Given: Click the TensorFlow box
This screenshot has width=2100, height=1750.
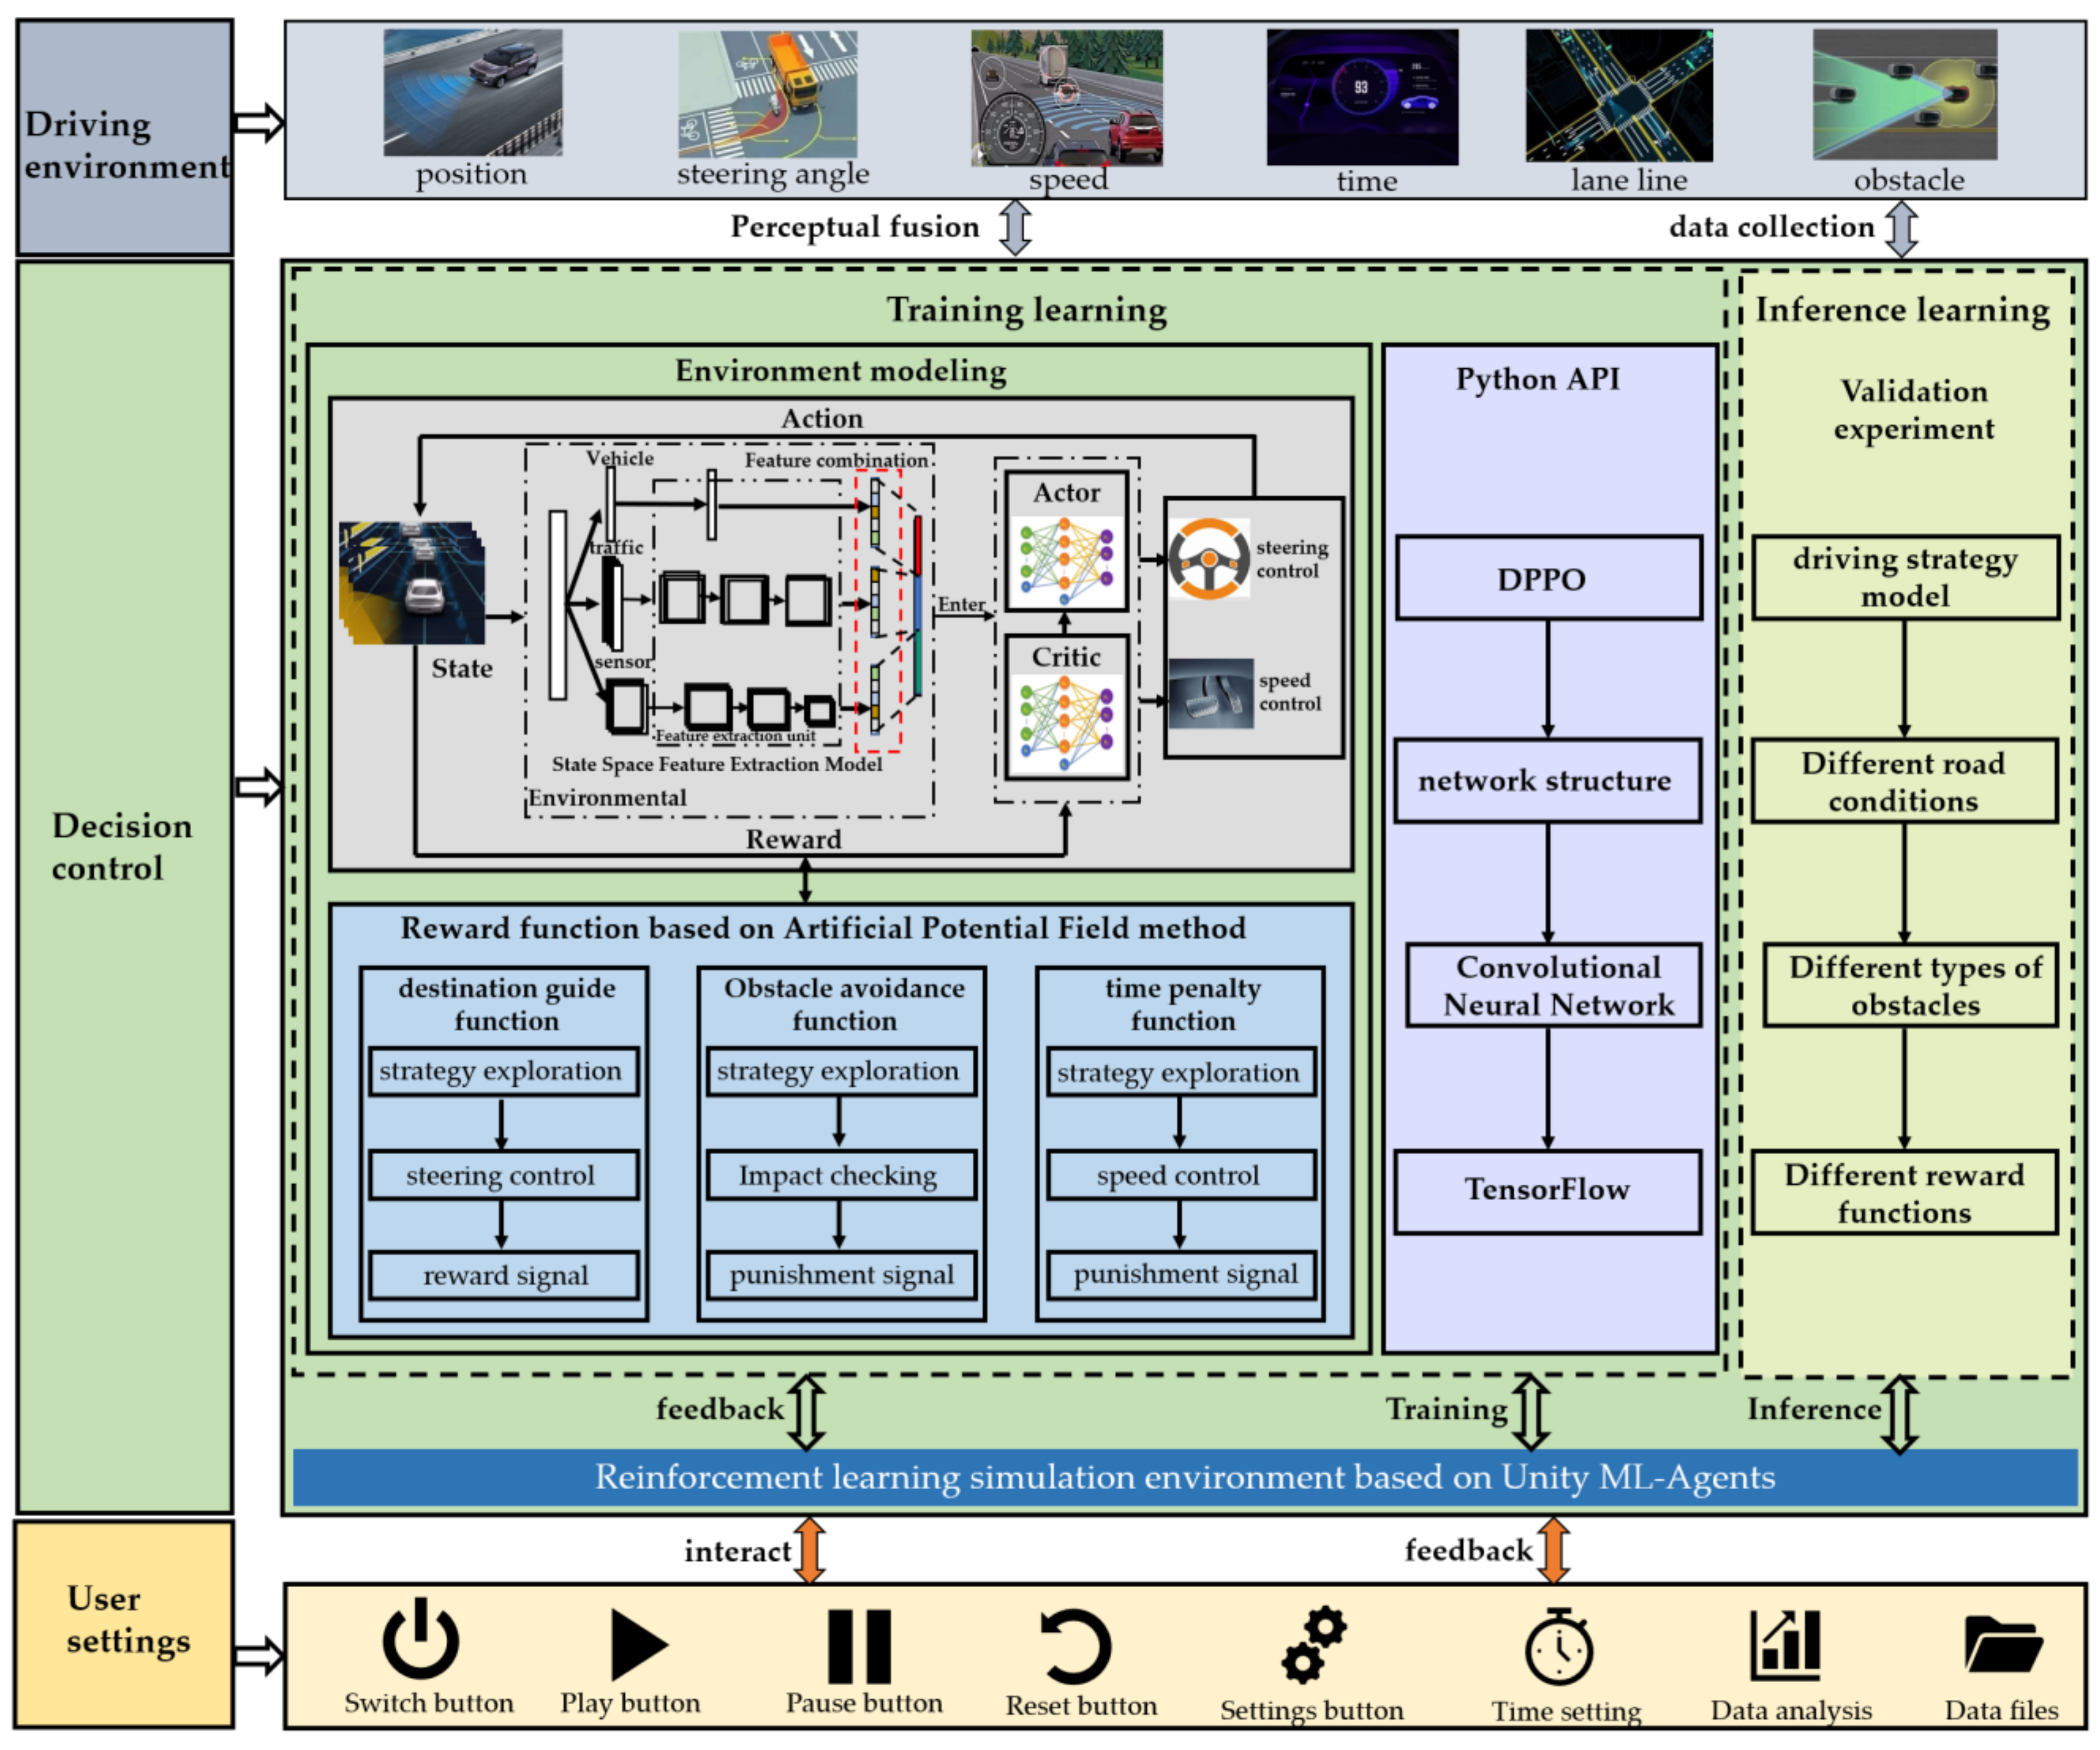Looking at the screenshot, I should point(1547,1191).
